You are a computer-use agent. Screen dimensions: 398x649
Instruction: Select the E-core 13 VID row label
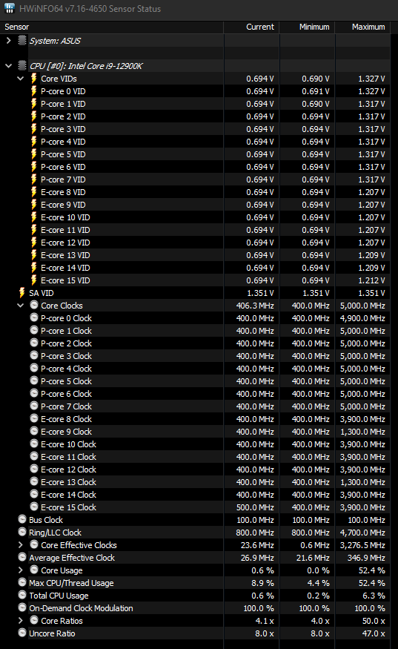coord(65,255)
